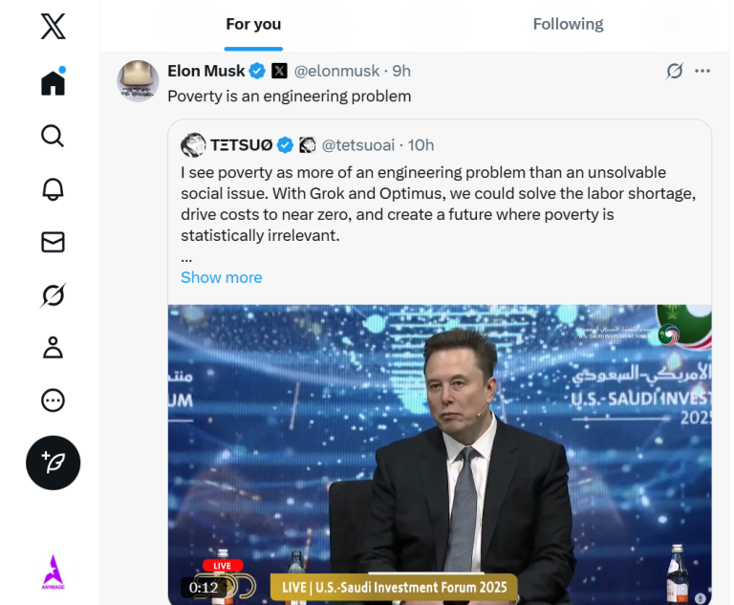Open the three-dot menu on Elon's post
This screenshot has height=605, width=734.
702,71
